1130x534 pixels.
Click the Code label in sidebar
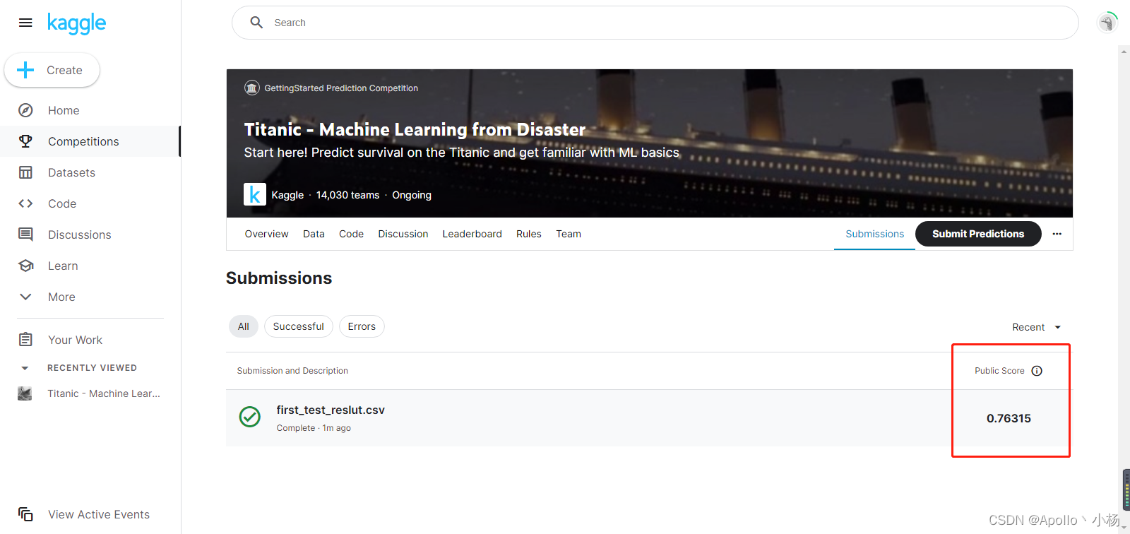(62, 203)
